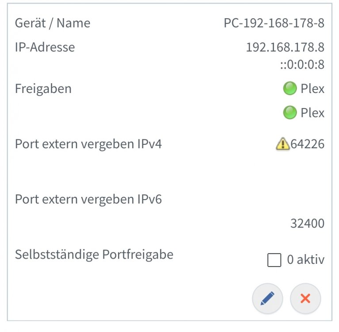Click the first Plex share label

[x=312, y=89]
